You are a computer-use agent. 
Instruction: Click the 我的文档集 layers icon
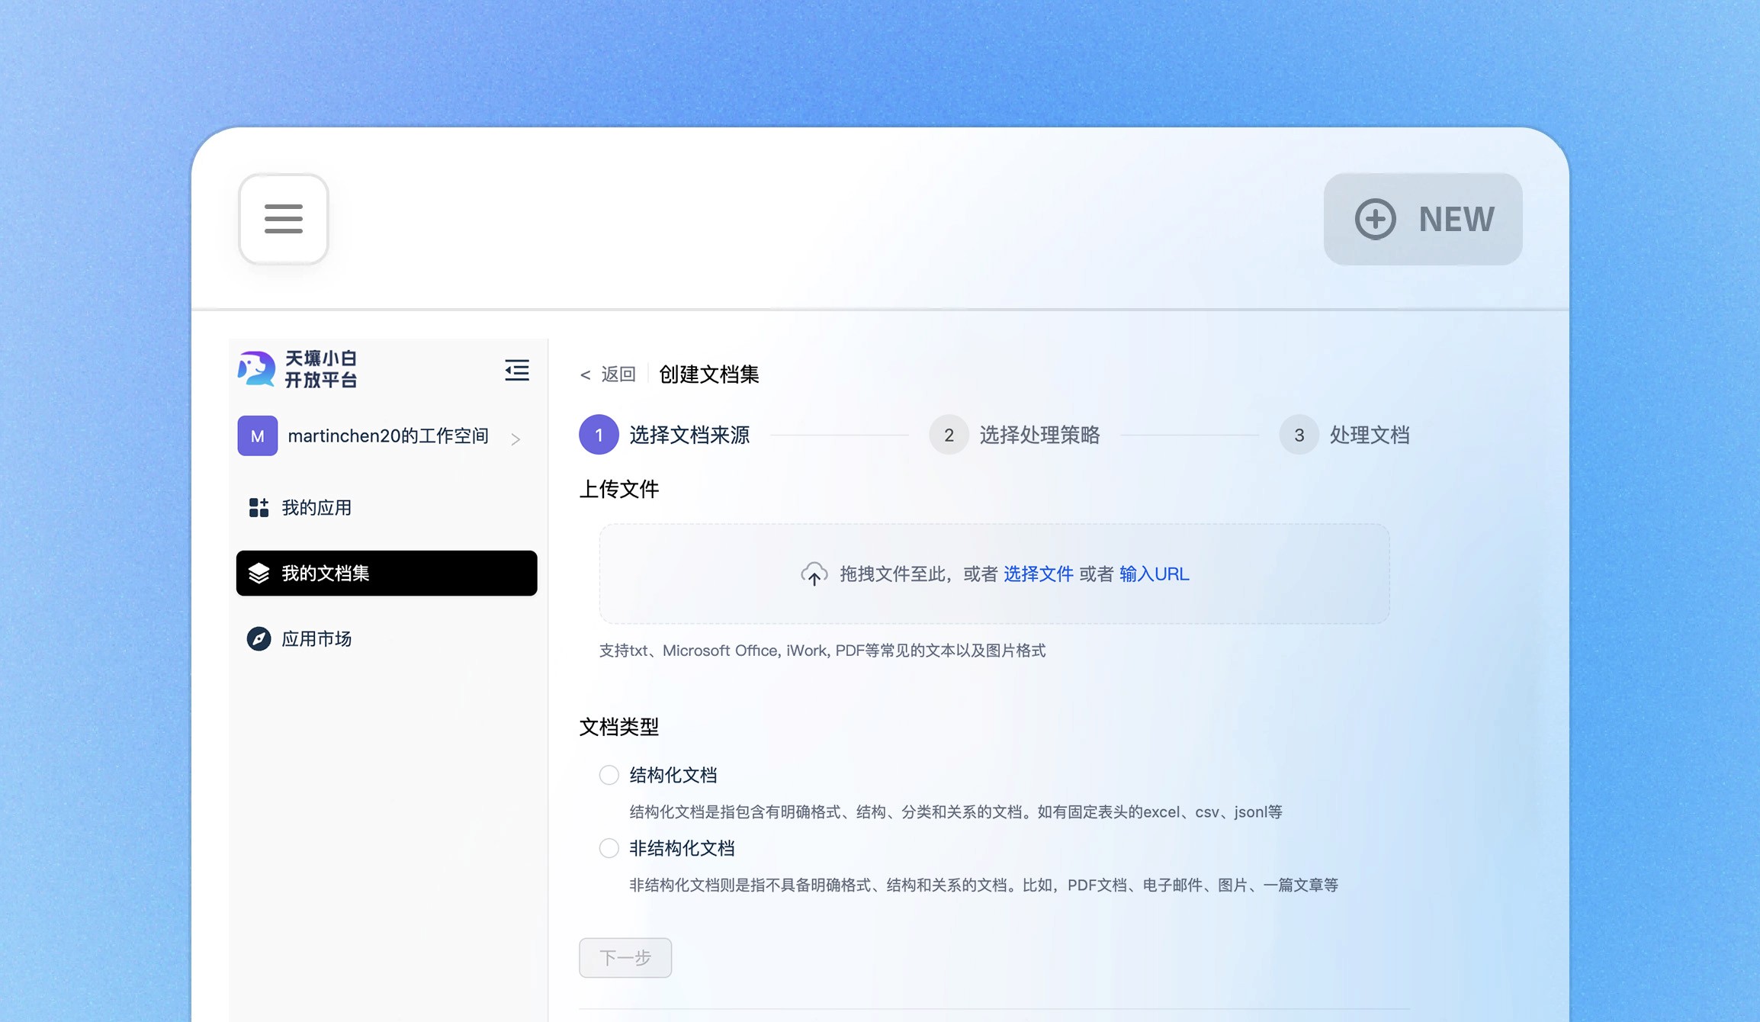click(259, 573)
